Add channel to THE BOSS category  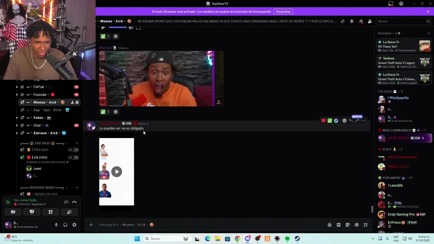(77, 143)
